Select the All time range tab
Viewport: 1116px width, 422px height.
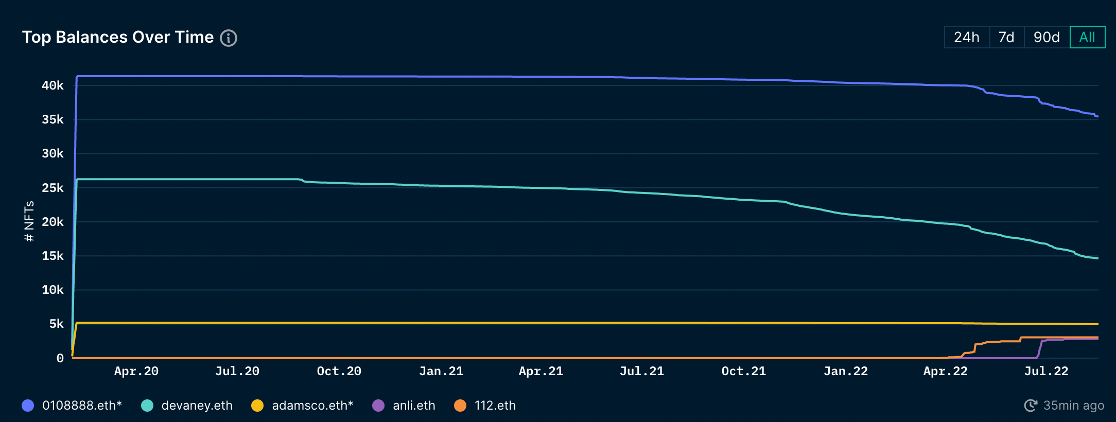coord(1087,37)
